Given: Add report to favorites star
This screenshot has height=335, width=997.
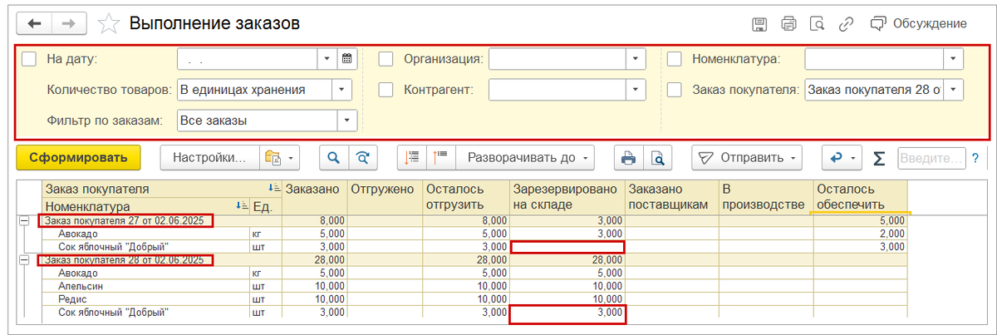Looking at the screenshot, I should [109, 23].
